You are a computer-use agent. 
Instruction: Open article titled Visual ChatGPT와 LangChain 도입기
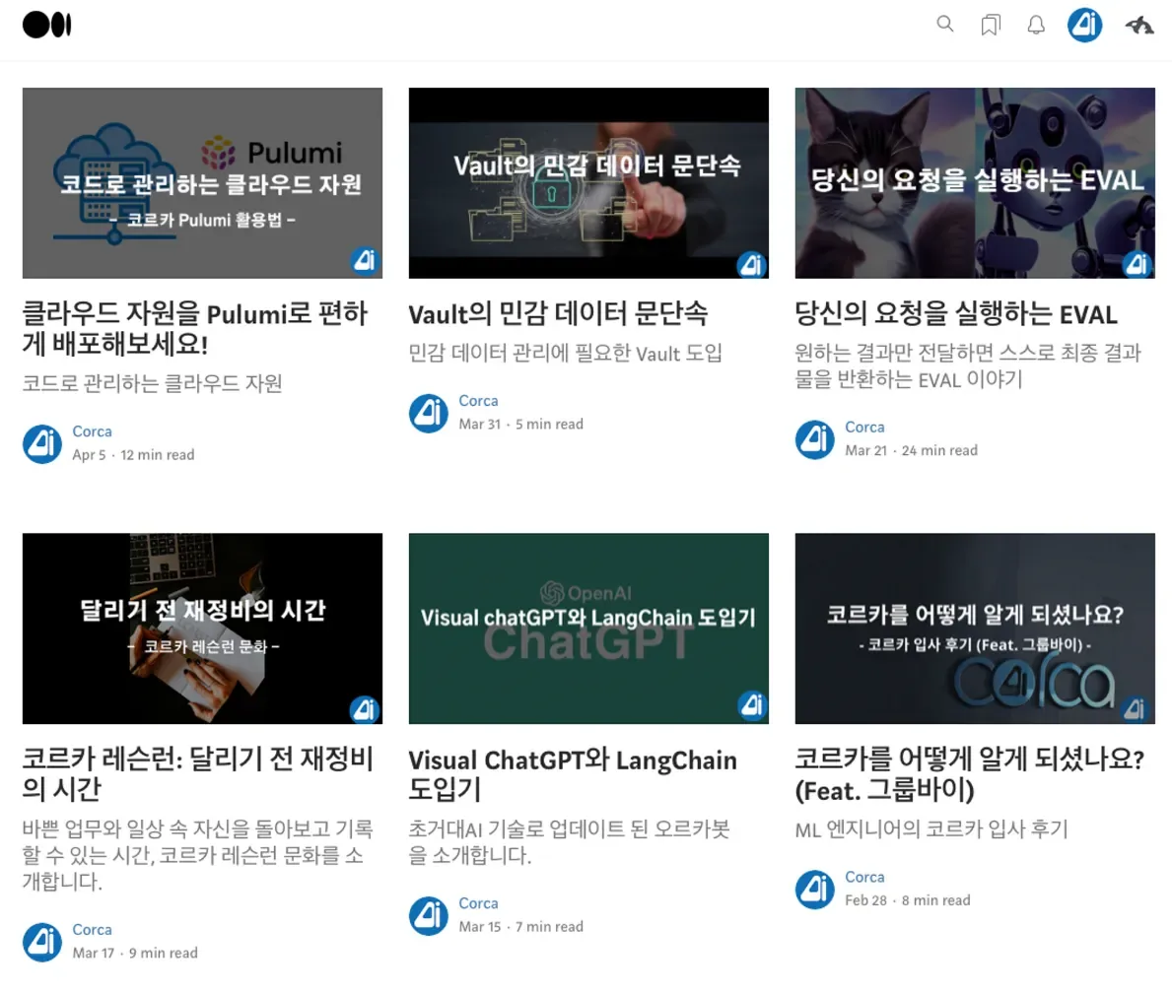point(573,774)
